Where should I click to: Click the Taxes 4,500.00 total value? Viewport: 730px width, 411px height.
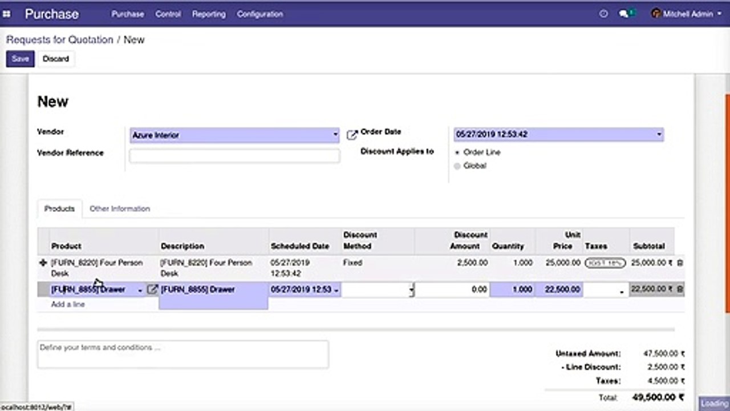pyautogui.click(x=666, y=381)
